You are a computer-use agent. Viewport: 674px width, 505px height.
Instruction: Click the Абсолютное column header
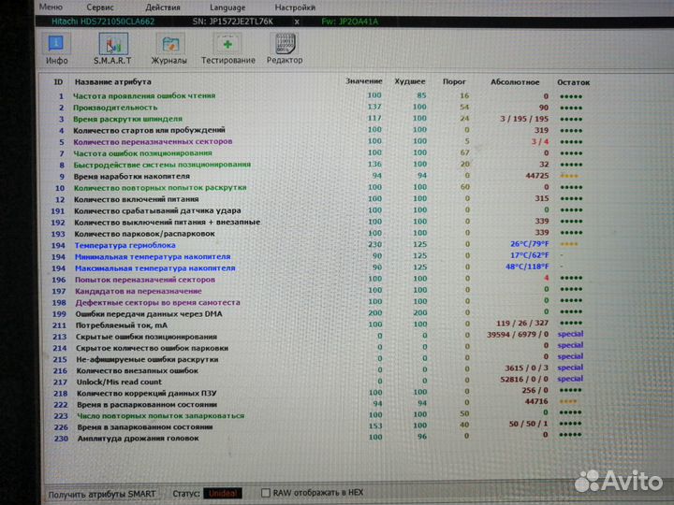click(513, 81)
